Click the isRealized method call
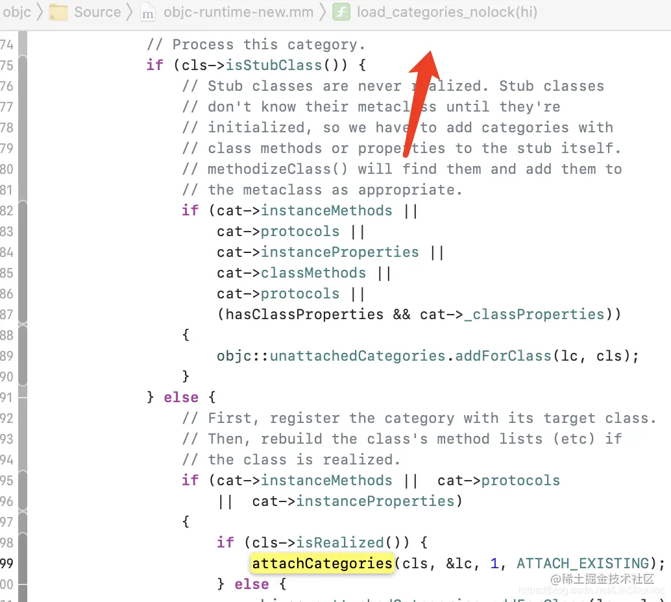The width and height of the screenshot is (671, 602). point(340,542)
